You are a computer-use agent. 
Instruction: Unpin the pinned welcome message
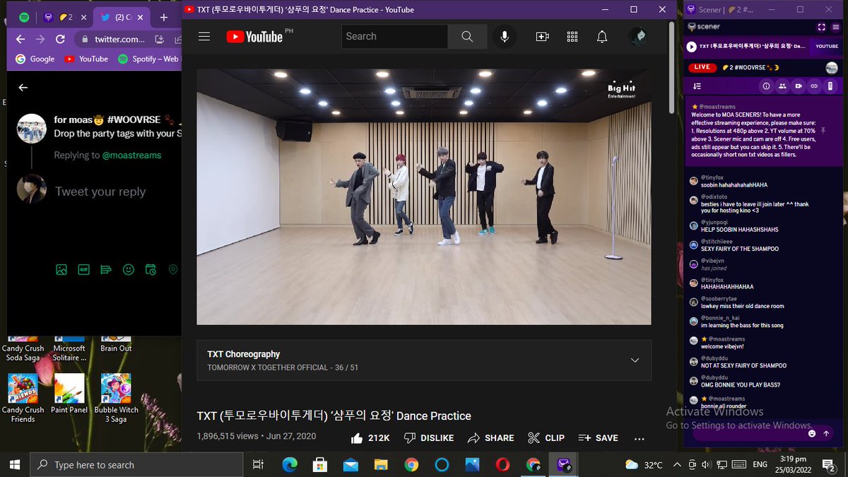[x=823, y=131]
